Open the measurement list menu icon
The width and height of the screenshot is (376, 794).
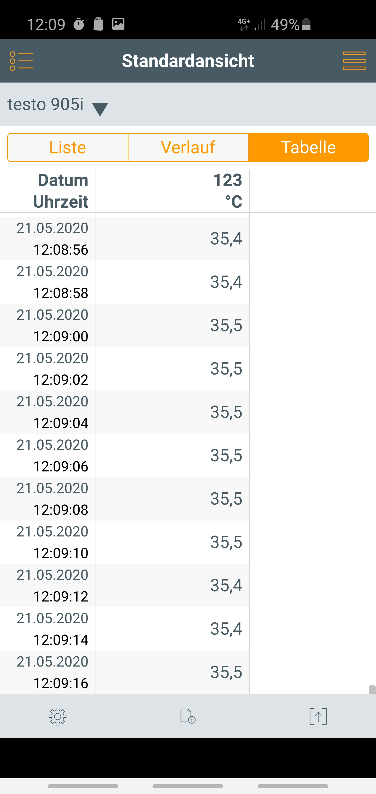(x=22, y=61)
